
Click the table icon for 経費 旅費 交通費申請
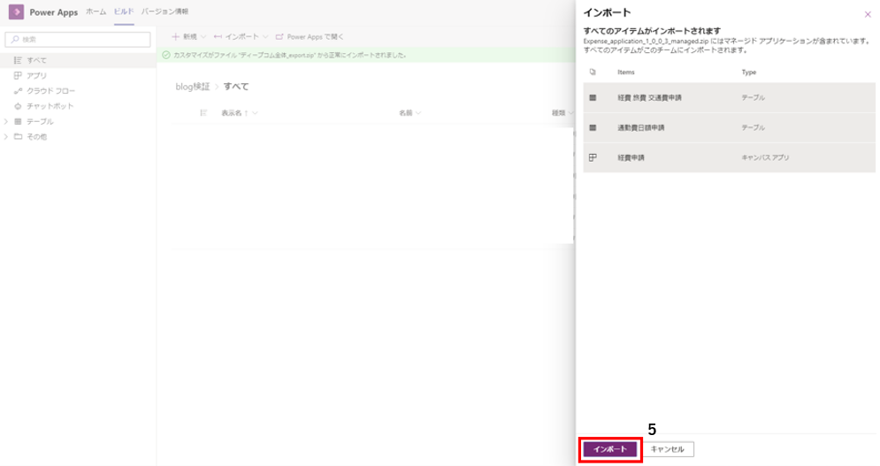point(593,97)
